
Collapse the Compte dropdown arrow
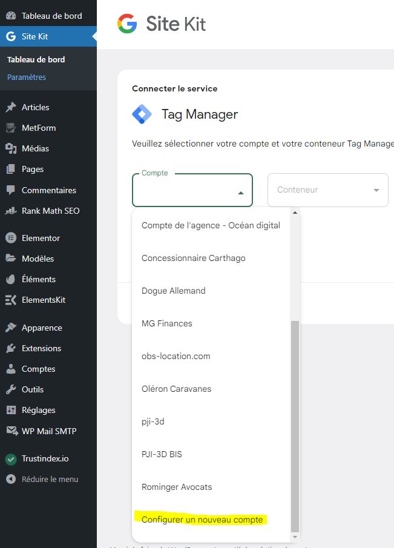(x=240, y=193)
